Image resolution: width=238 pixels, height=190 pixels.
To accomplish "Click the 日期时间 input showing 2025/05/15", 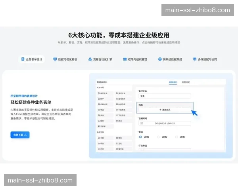I will point(165,123).
